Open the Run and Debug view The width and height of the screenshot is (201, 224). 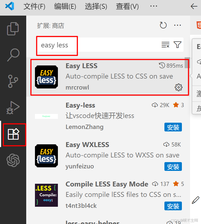[13, 108]
